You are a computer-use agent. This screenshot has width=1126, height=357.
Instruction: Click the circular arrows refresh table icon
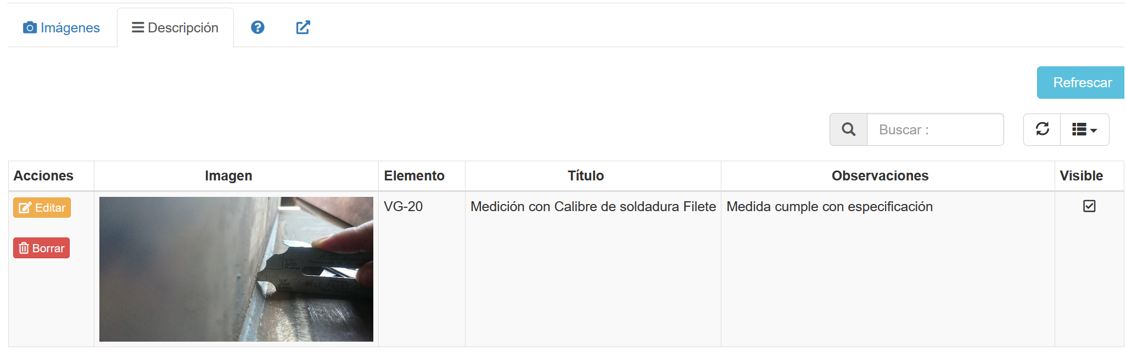point(1042,129)
